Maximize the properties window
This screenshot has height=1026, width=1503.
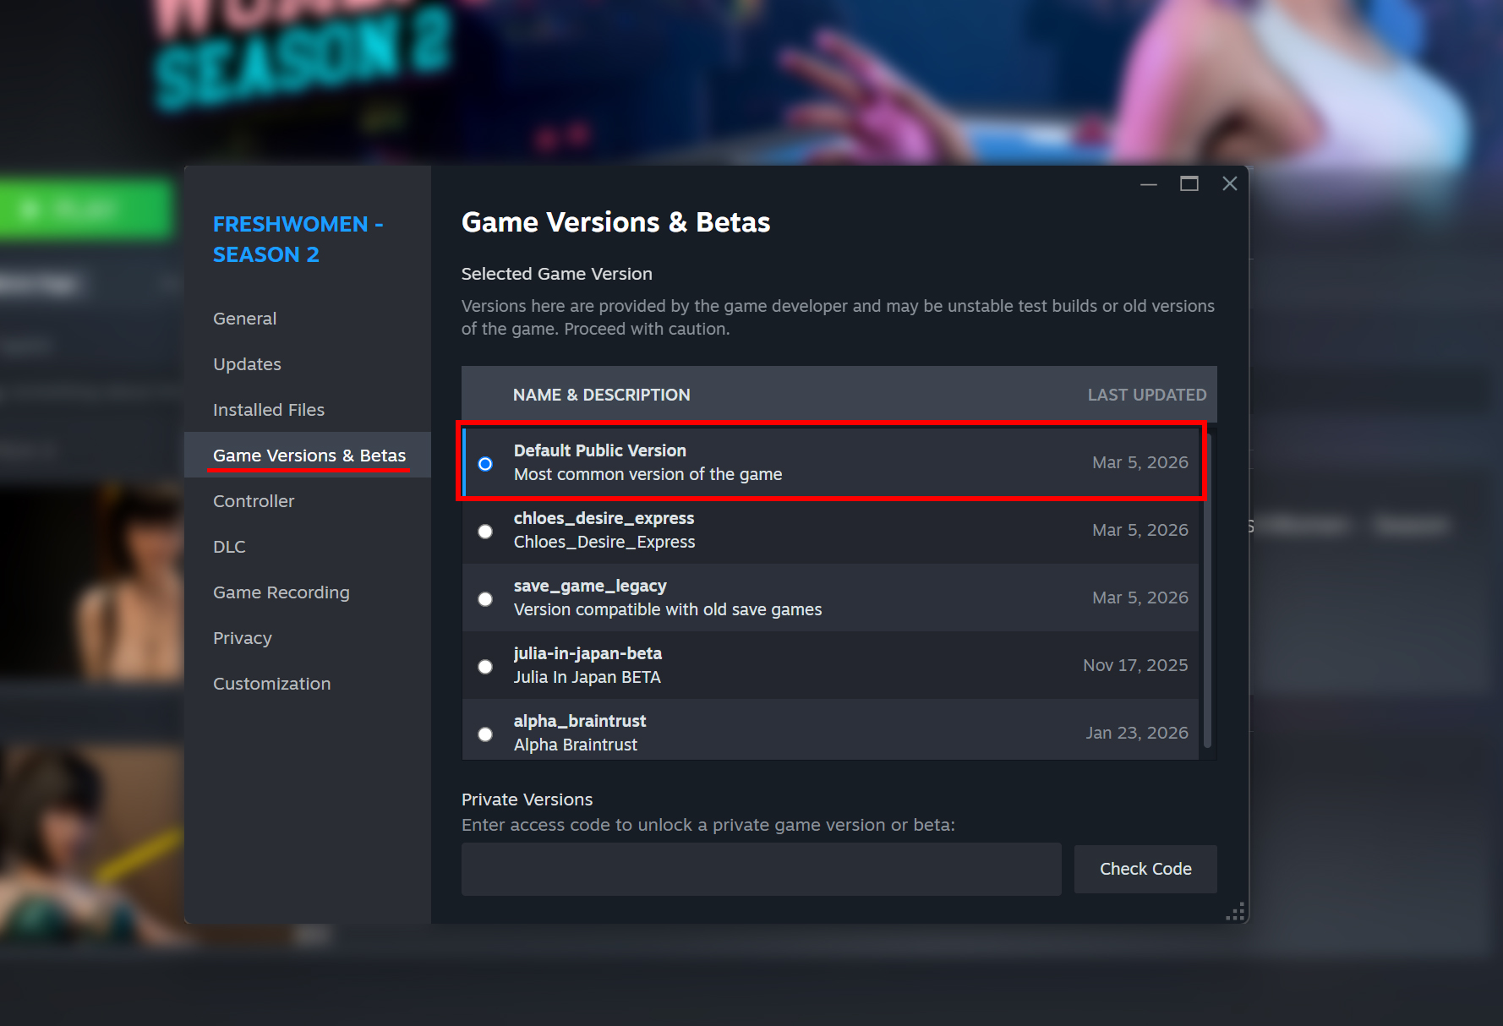click(1189, 183)
